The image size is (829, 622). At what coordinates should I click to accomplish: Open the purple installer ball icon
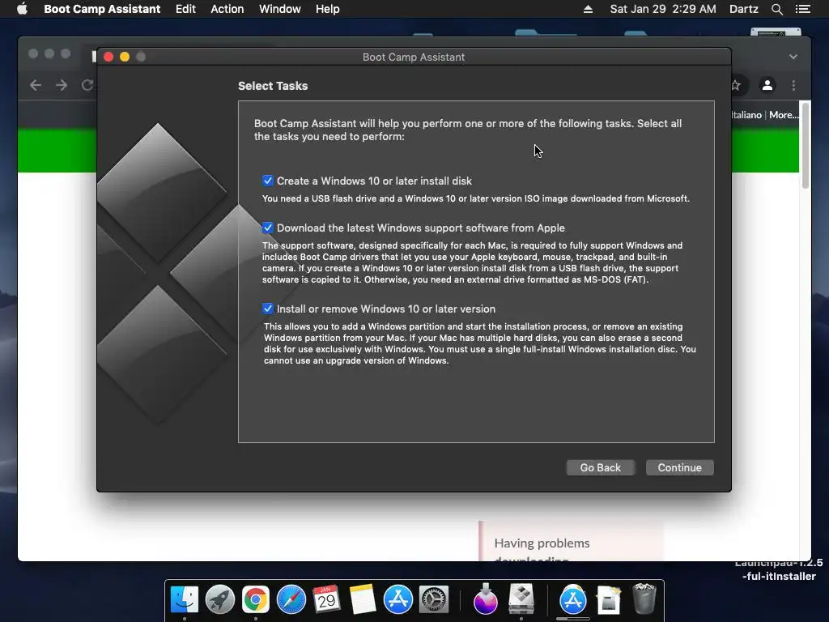point(486,599)
